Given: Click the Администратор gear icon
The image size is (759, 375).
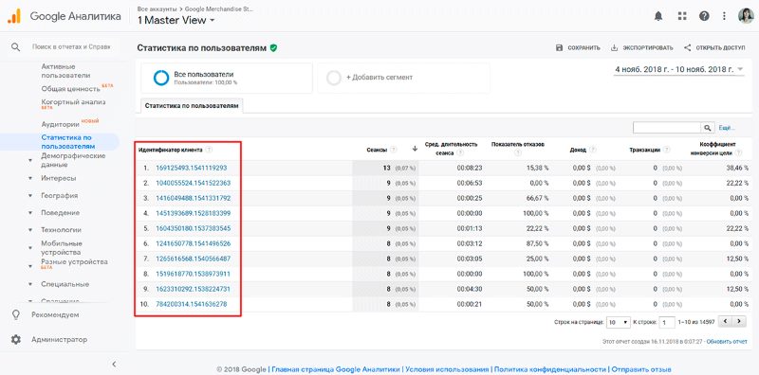Looking at the screenshot, I should pos(16,340).
